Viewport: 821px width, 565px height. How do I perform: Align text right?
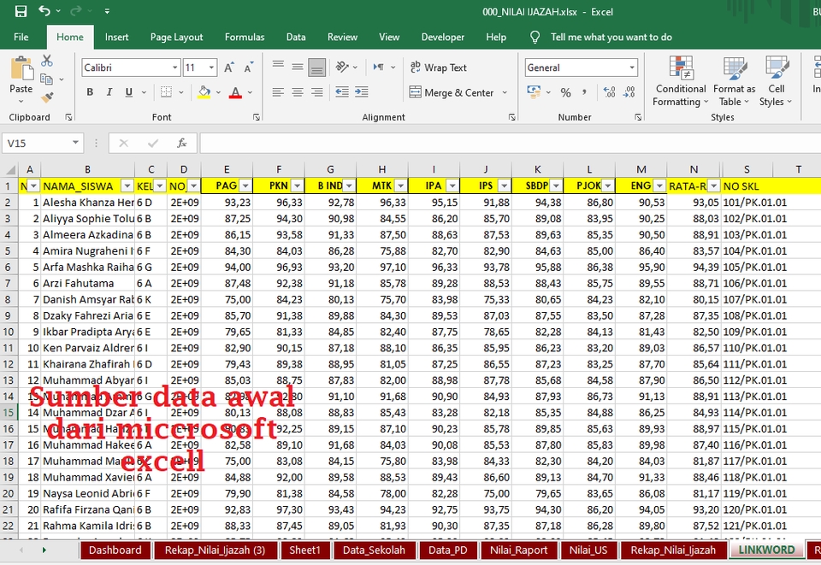pyautogui.click(x=316, y=92)
